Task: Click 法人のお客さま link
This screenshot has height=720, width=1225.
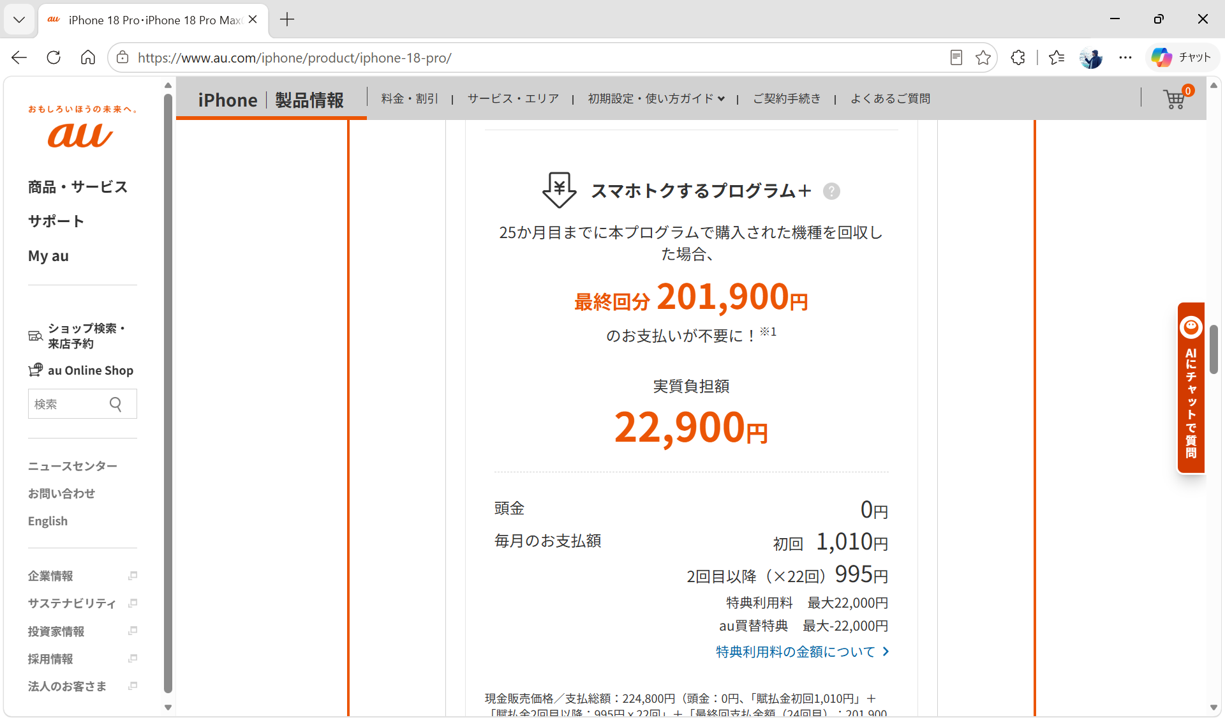Action: tap(67, 686)
